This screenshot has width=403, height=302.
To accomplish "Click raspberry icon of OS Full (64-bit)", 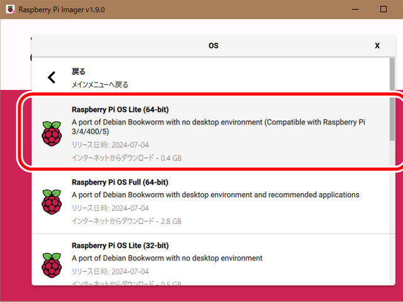I will click(x=52, y=202).
